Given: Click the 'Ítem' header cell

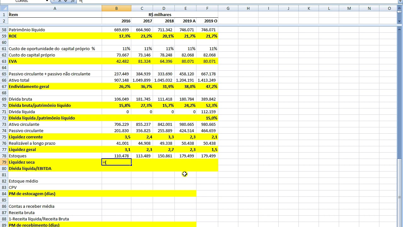Looking at the screenshot, I should (x=55, y=15).
